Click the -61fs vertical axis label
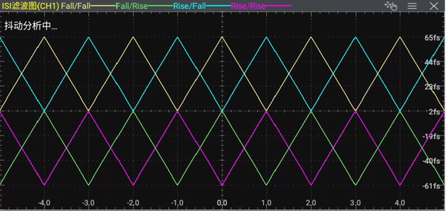Viewport: 446px width, 211px height. tap(431, 186)
